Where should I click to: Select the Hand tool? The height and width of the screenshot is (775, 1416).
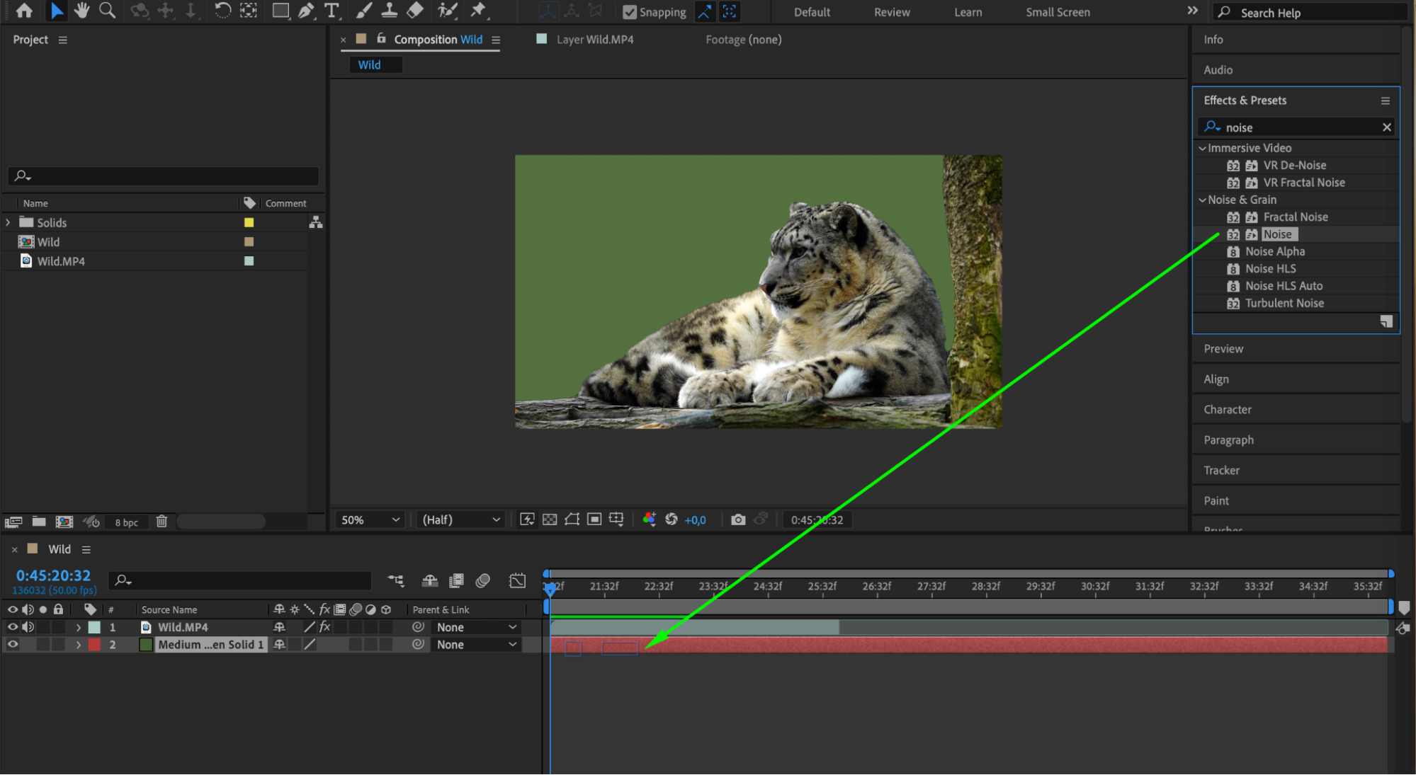pos(81,11)
